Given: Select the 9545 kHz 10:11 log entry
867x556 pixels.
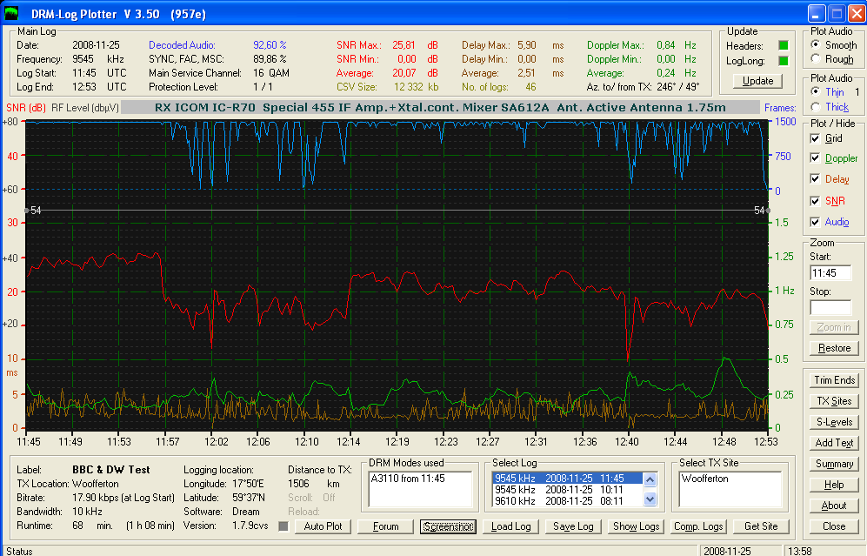Looking at the screenshot, I should click(567, 490).
